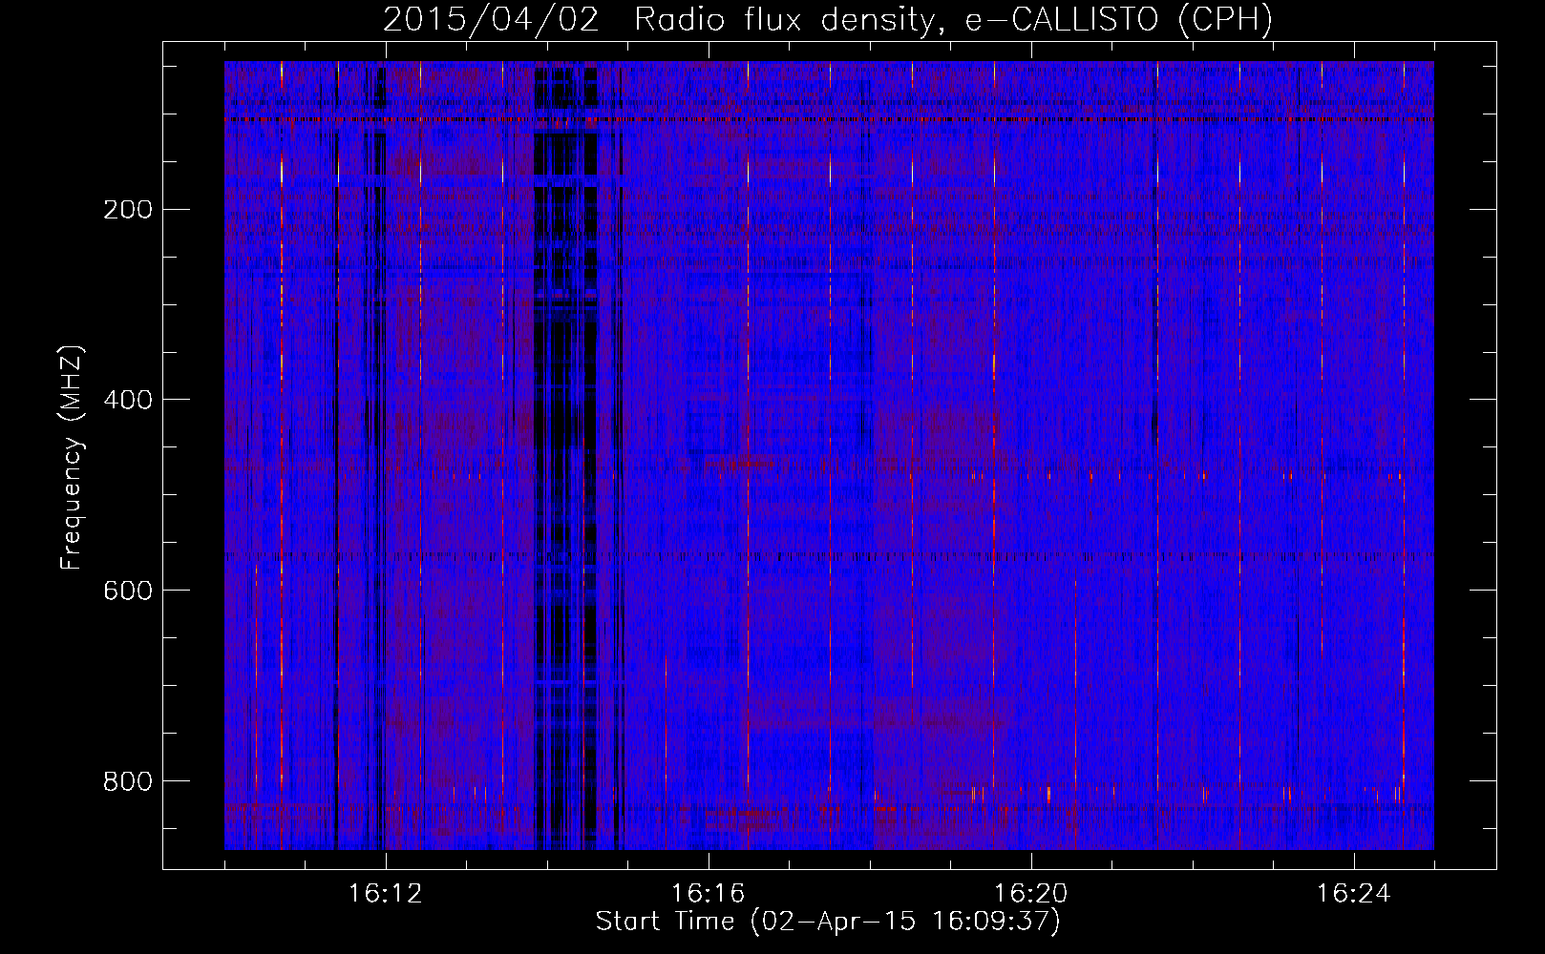The width and height of the screenshot is (1545, 954).
Task: Click the 400 frequency tick label
Action: [128, 400]
